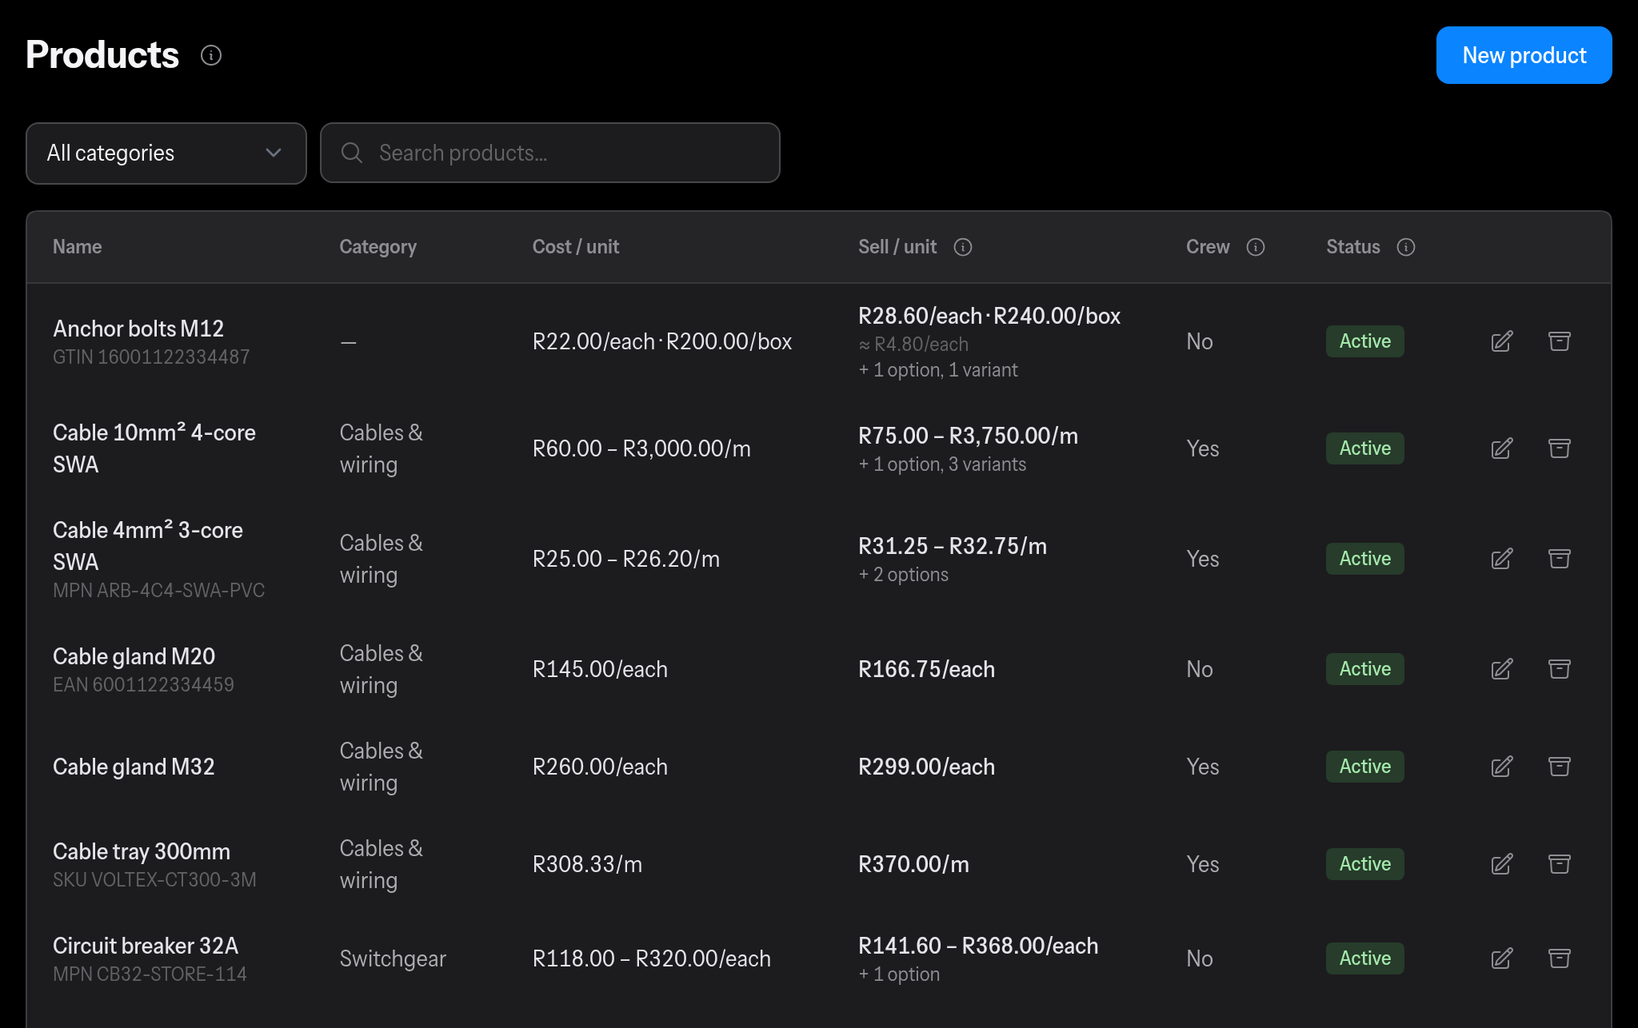Viewport: 1638px width, 1028px height.
Task: Click the Circuit breaker 32A name
Action: click(x=146, y=946)
